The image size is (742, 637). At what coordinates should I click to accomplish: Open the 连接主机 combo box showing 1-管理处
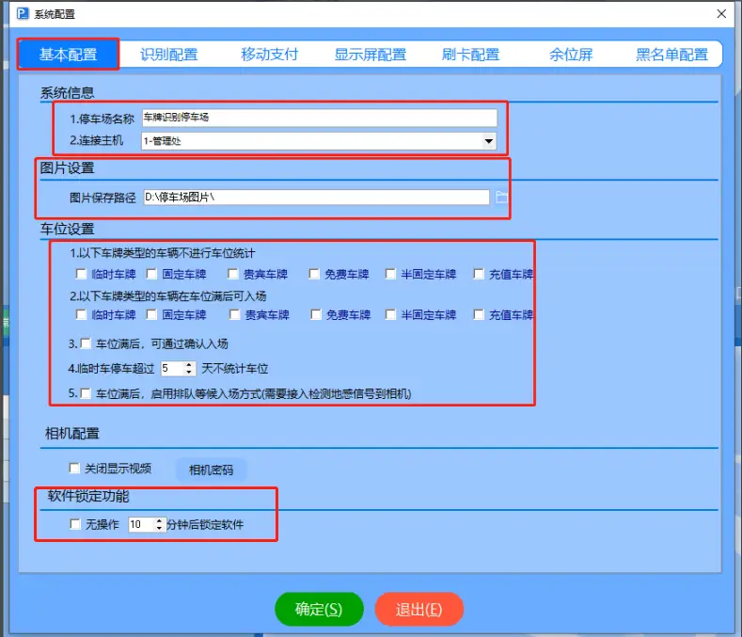coord(319,140)
